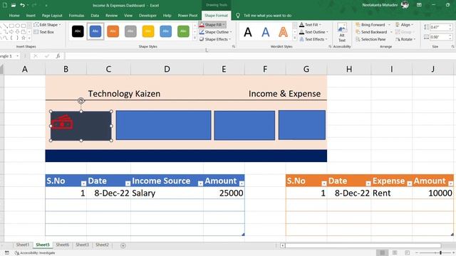Open the Power Pivot ribbon tab
The height and width of the screenshot is (256, 456).
click(x=187, y=16)
